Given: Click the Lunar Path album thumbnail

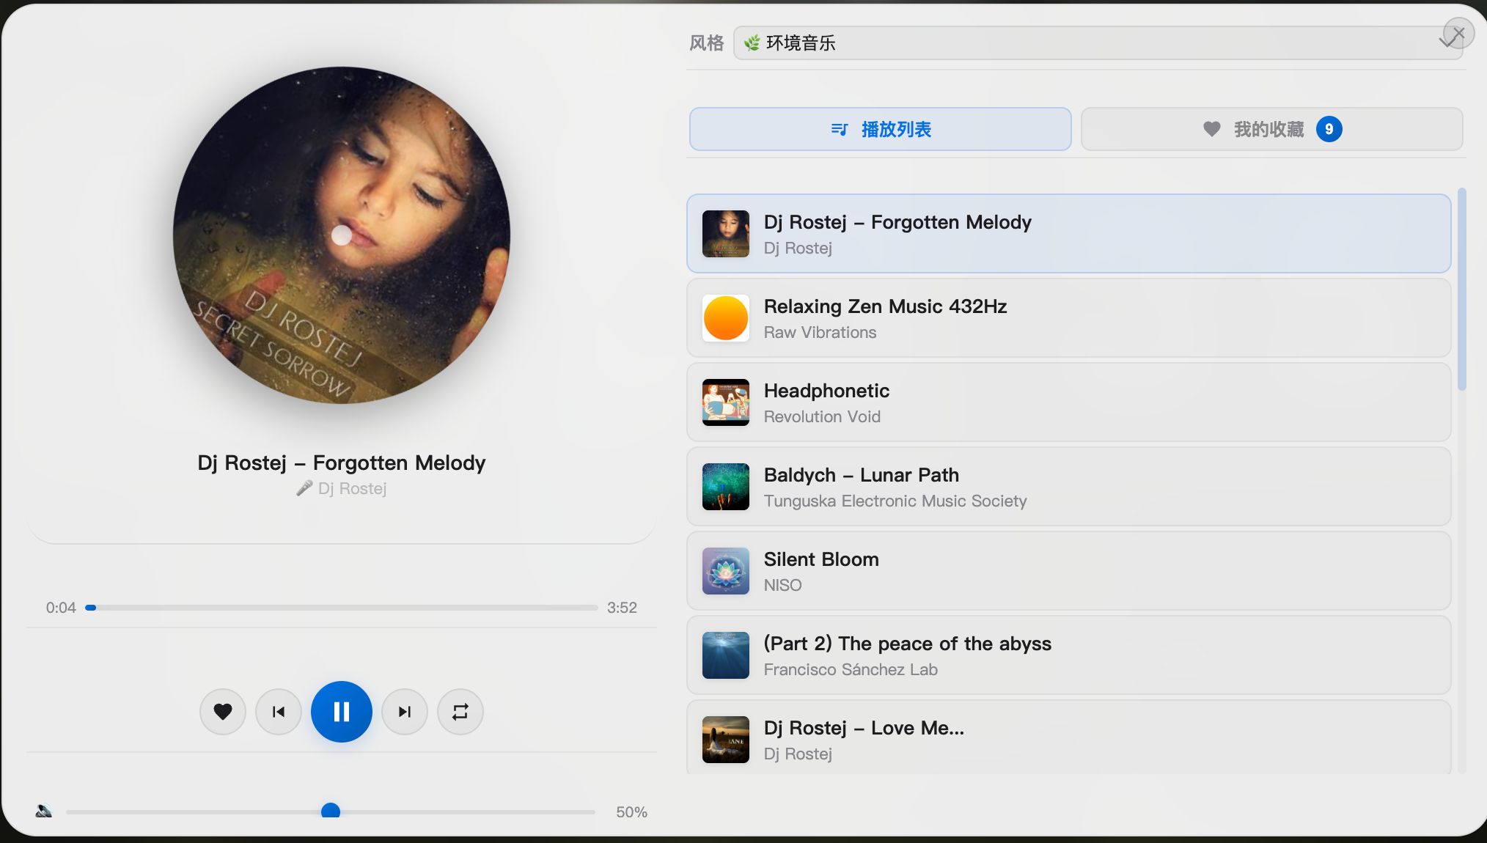Looking at the screenshot, I should point(726,487).
